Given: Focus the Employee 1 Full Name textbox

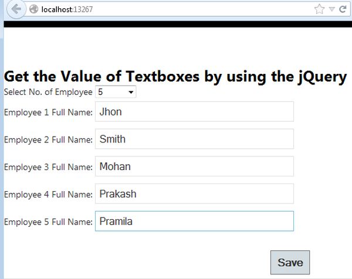Looking at the screenshot, I should 194,112.
